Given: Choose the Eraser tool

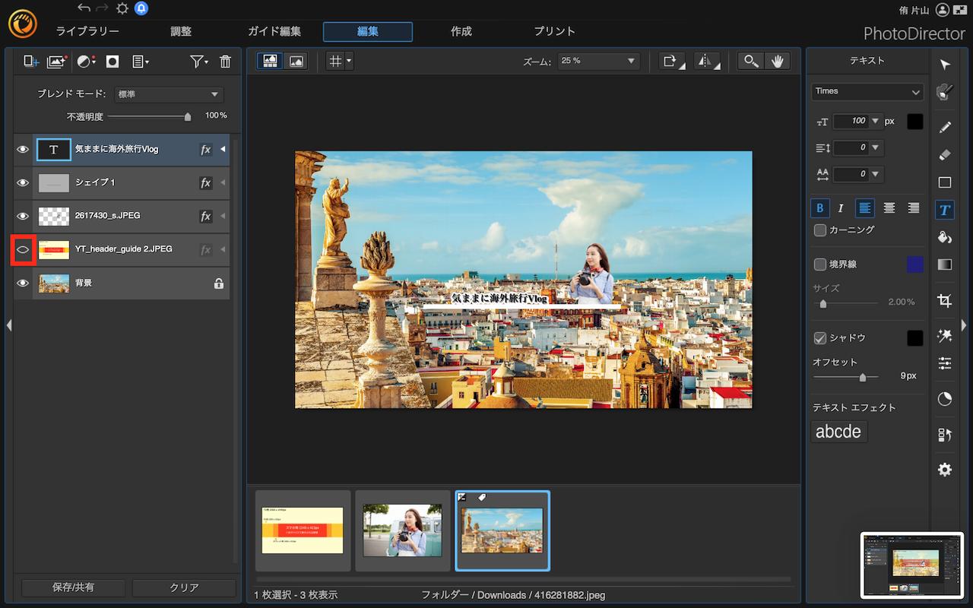Looking at the screenshot, I should [944, 154].
